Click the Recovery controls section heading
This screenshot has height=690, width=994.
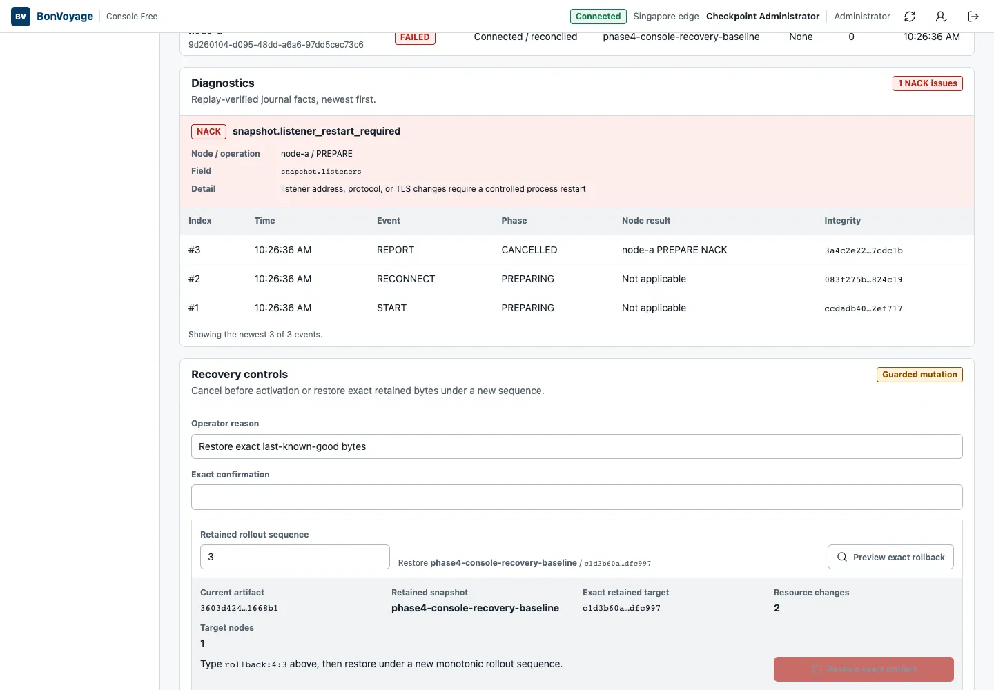point(240,374)
